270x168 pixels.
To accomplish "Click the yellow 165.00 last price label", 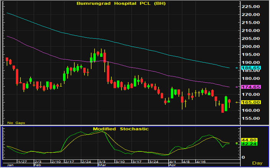I will [251, 102].
